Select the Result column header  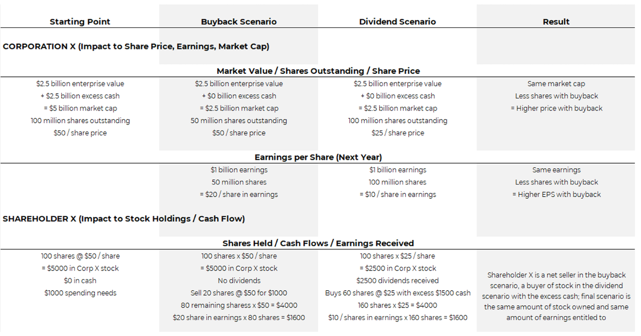(x=556, y=22)
